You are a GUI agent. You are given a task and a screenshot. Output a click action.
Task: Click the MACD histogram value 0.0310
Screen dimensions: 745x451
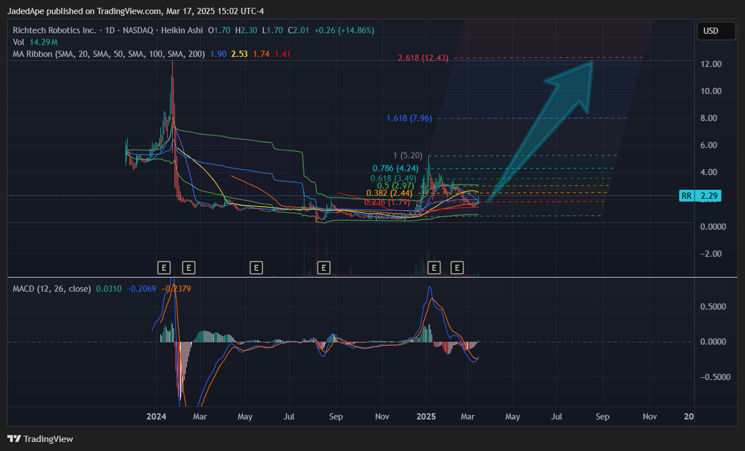click(x=109, y=289)
